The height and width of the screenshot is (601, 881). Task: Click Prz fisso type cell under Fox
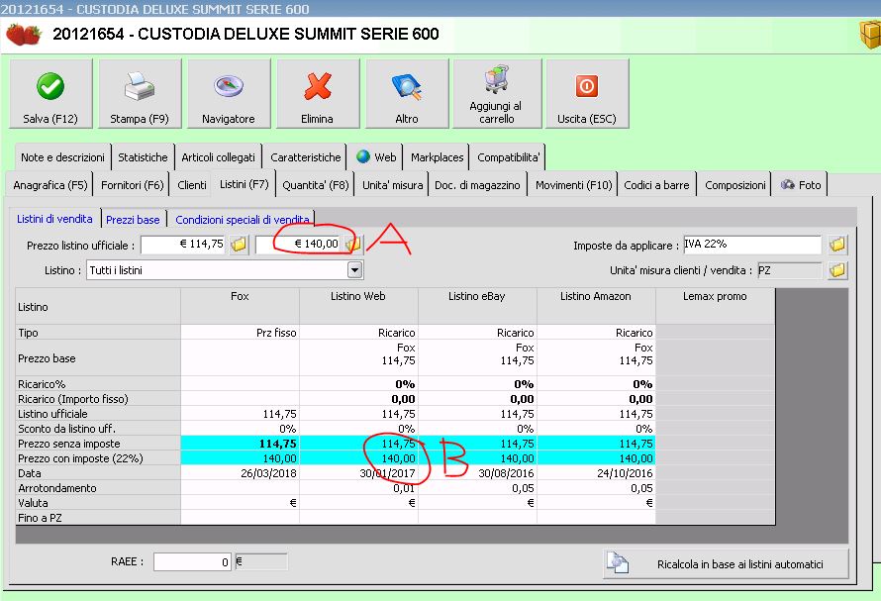pos(240,333)
